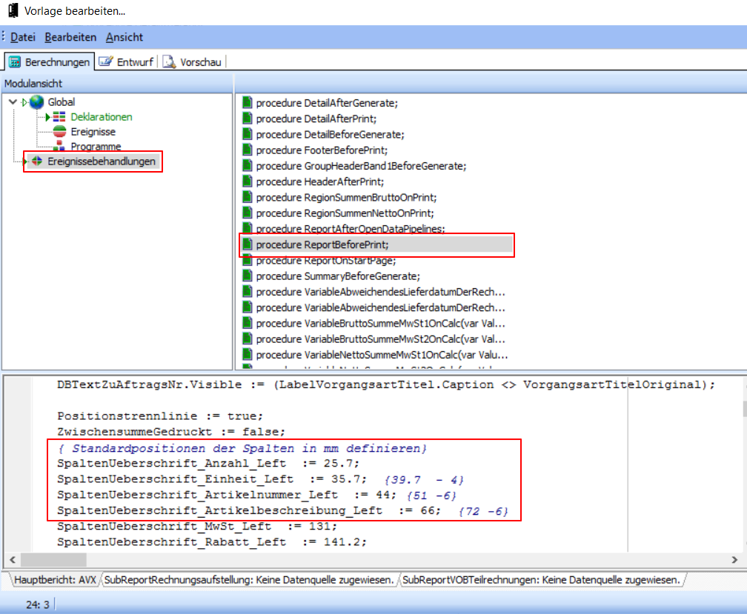This screenshot has width=747, height=614.
Task: Click icon beside DetailAfterPrint procedure
Action: (x=248, y=118)
